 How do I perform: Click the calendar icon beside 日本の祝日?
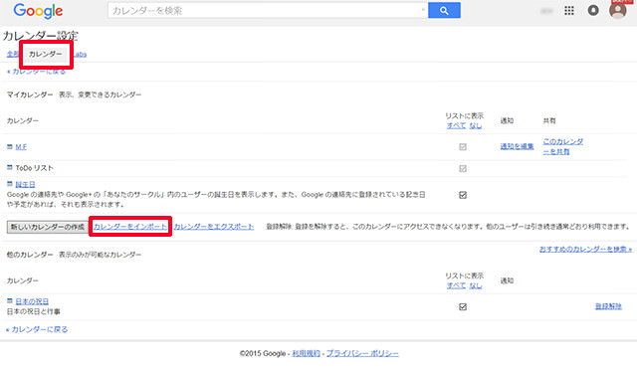[x=10, y=300]
